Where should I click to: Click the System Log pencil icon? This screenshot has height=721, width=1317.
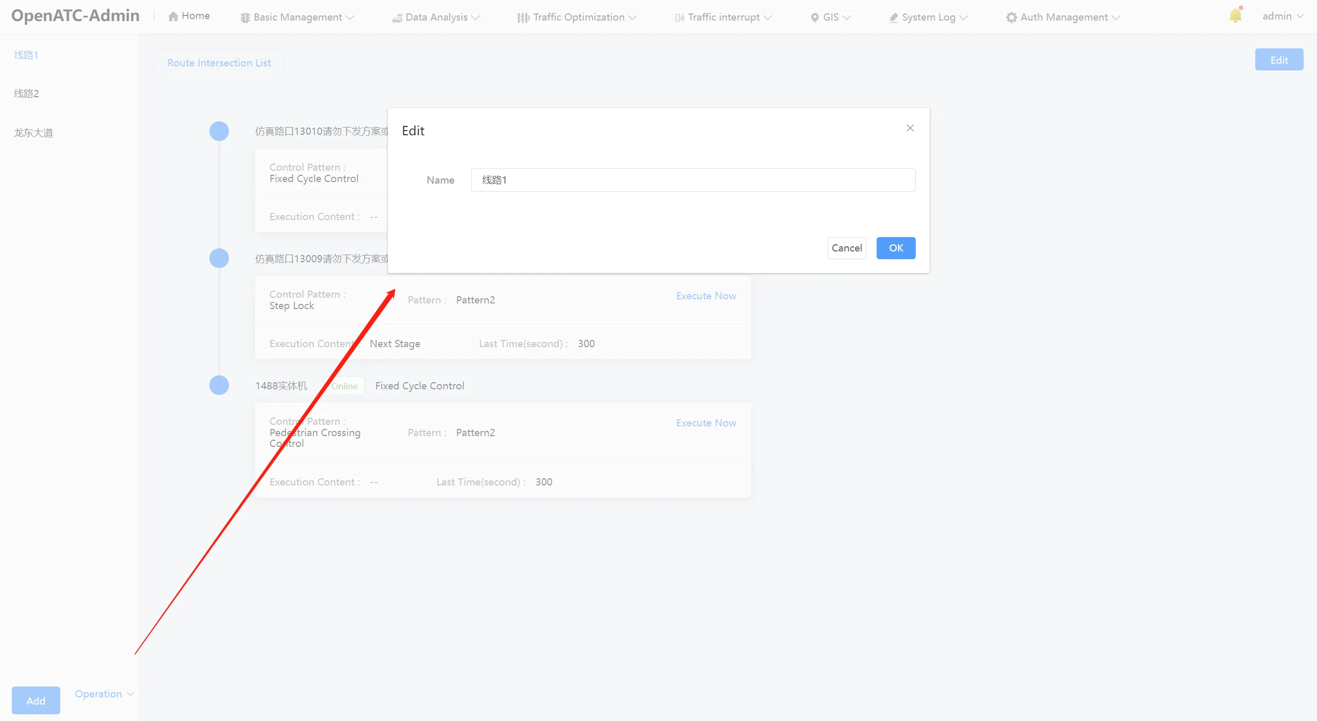pos(894,17)
